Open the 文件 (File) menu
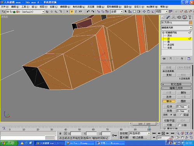 [x=5, y=7]
